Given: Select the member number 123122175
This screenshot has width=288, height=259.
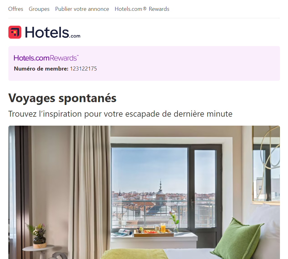Looking at the screenshot, I should click(x=83, y=69).
